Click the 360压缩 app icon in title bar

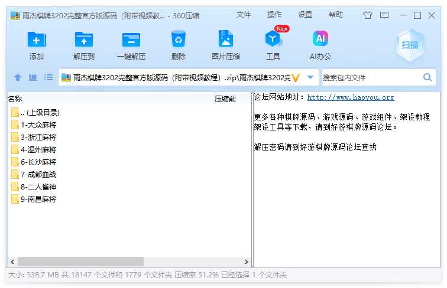(x=15, y=15)
